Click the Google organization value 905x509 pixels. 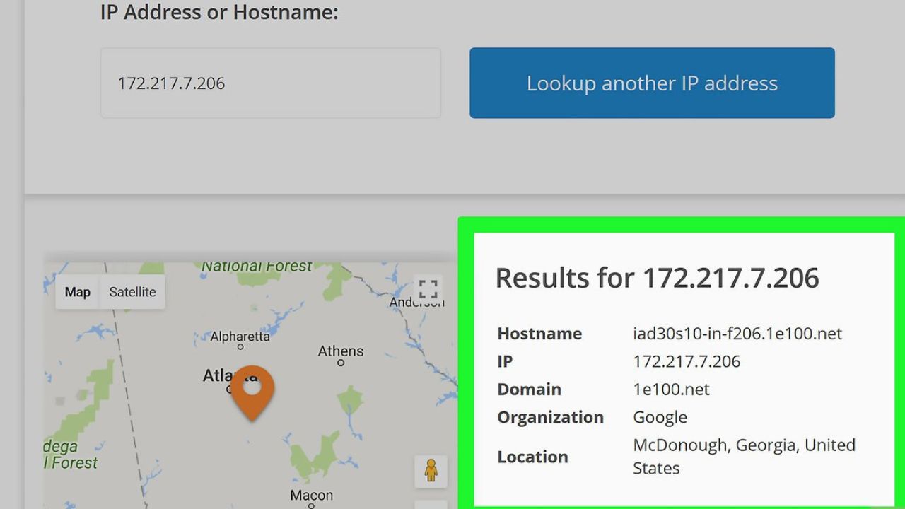coord(660,417)
